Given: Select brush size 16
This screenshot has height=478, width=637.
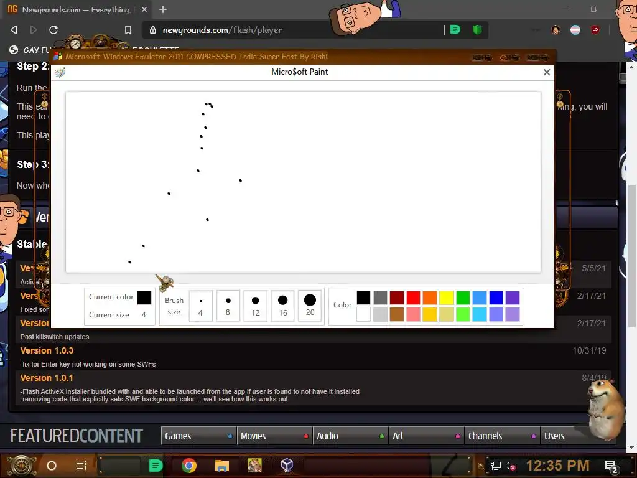Looking at the screenshot, I should [283, 306].
